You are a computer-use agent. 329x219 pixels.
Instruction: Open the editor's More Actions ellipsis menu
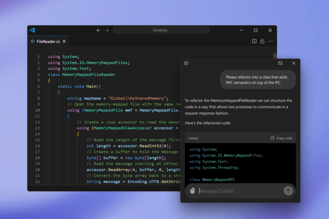[270, 41]
